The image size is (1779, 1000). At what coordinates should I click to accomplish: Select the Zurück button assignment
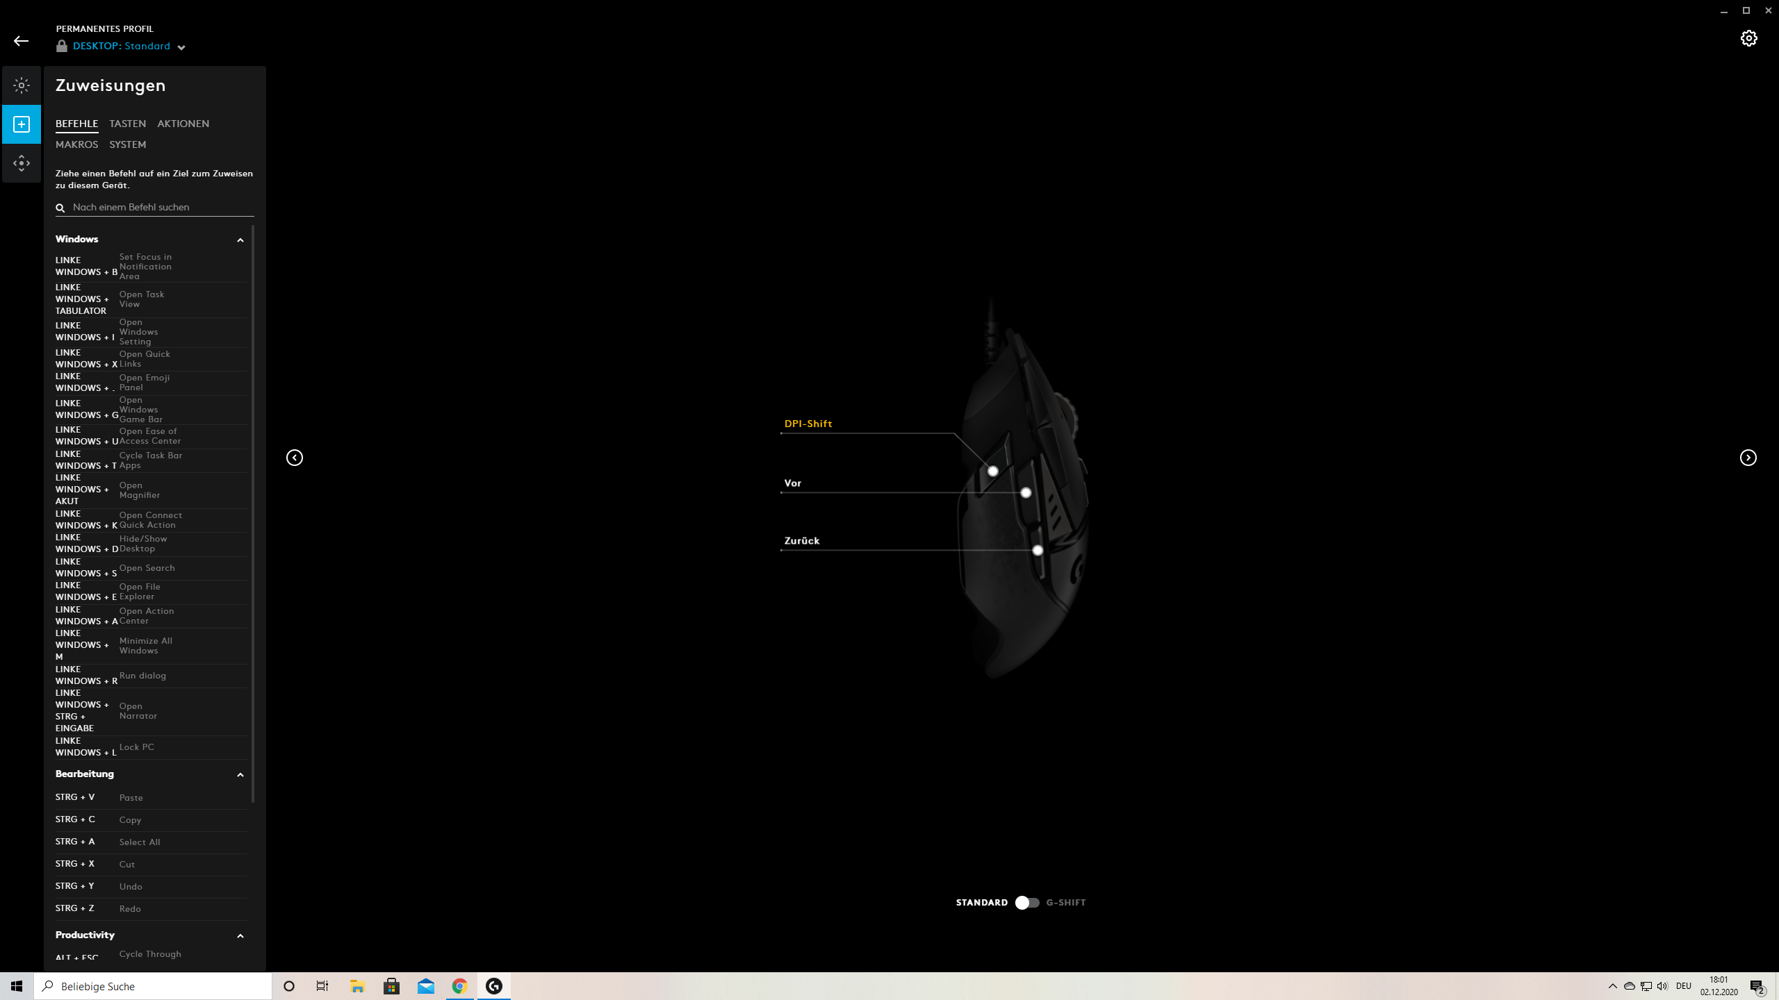[801, 540]
